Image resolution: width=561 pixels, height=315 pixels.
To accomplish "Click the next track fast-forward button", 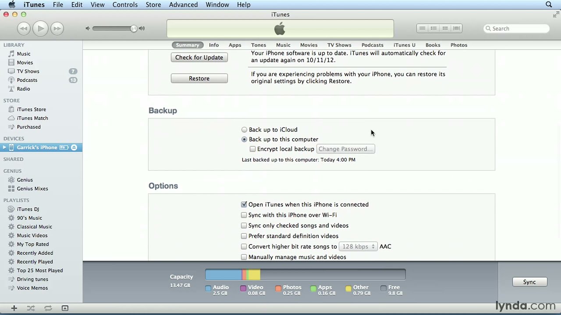I will click(x=57, y=28).
